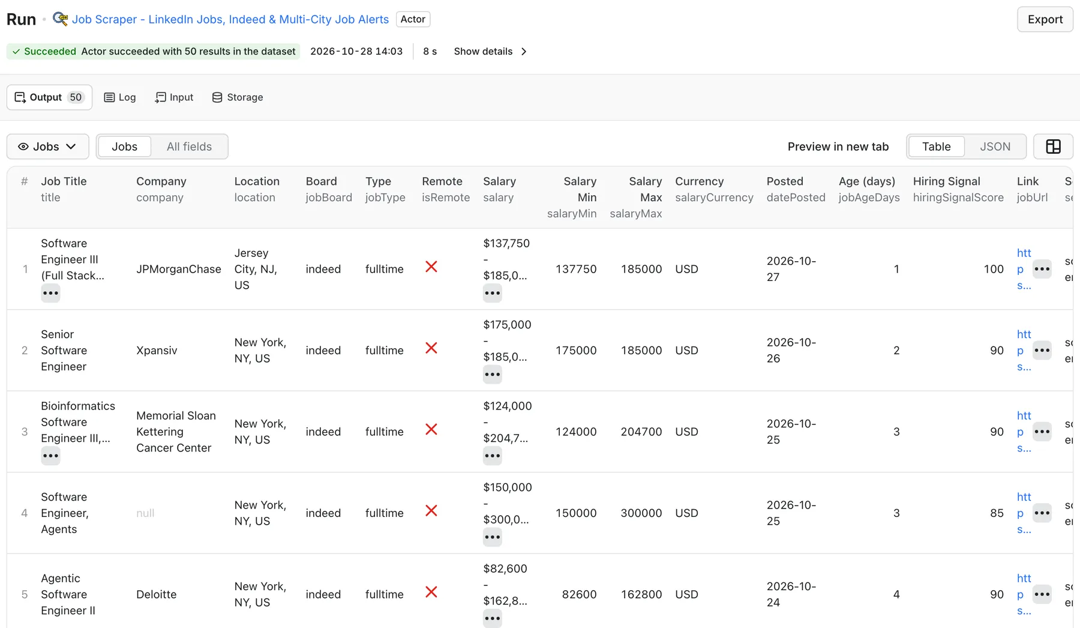Click the remote X mark for JPMorganChase
This screenshot has height=628, width=1080.
click(x=431, y=267)
